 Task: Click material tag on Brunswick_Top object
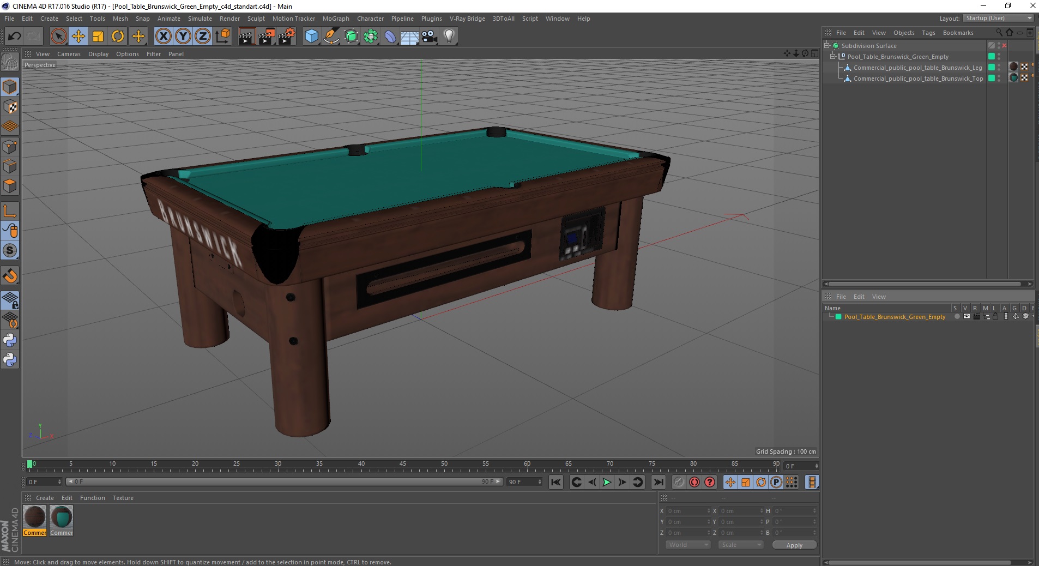(1013, 77)
